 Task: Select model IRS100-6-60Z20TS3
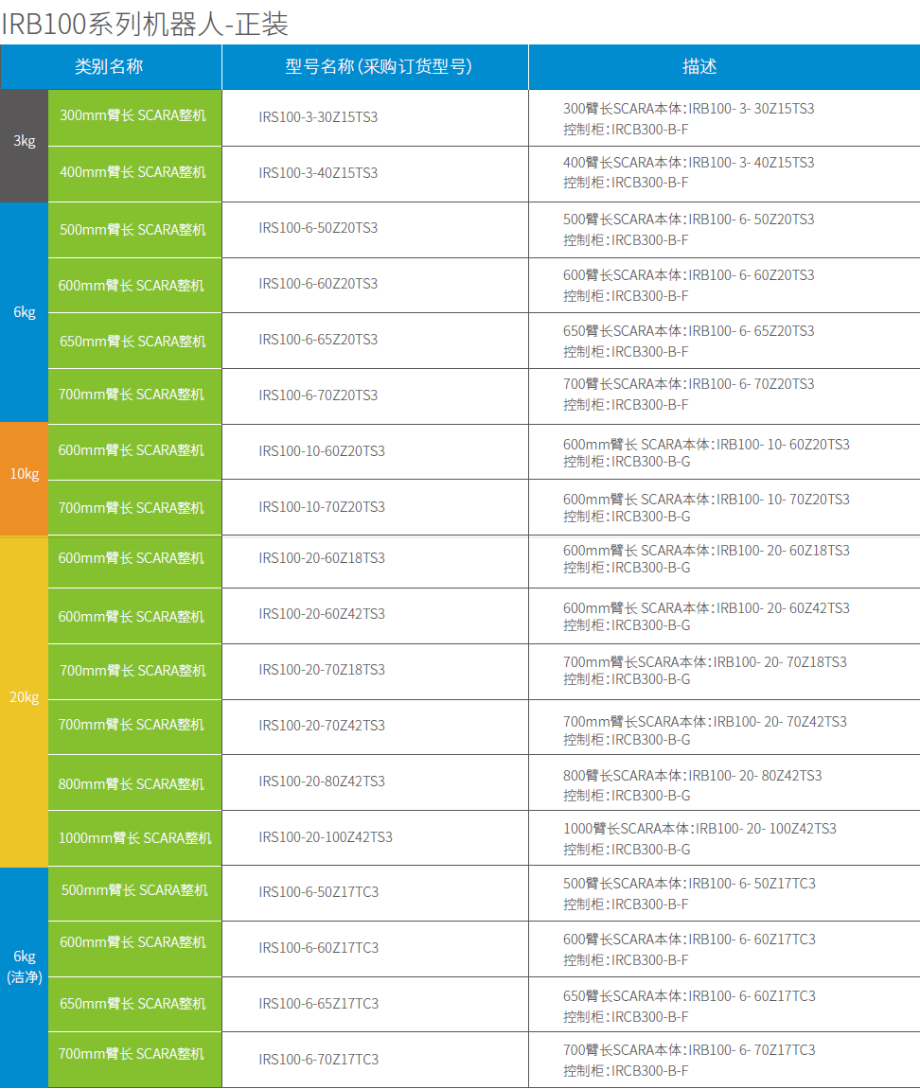click(318, 284)
